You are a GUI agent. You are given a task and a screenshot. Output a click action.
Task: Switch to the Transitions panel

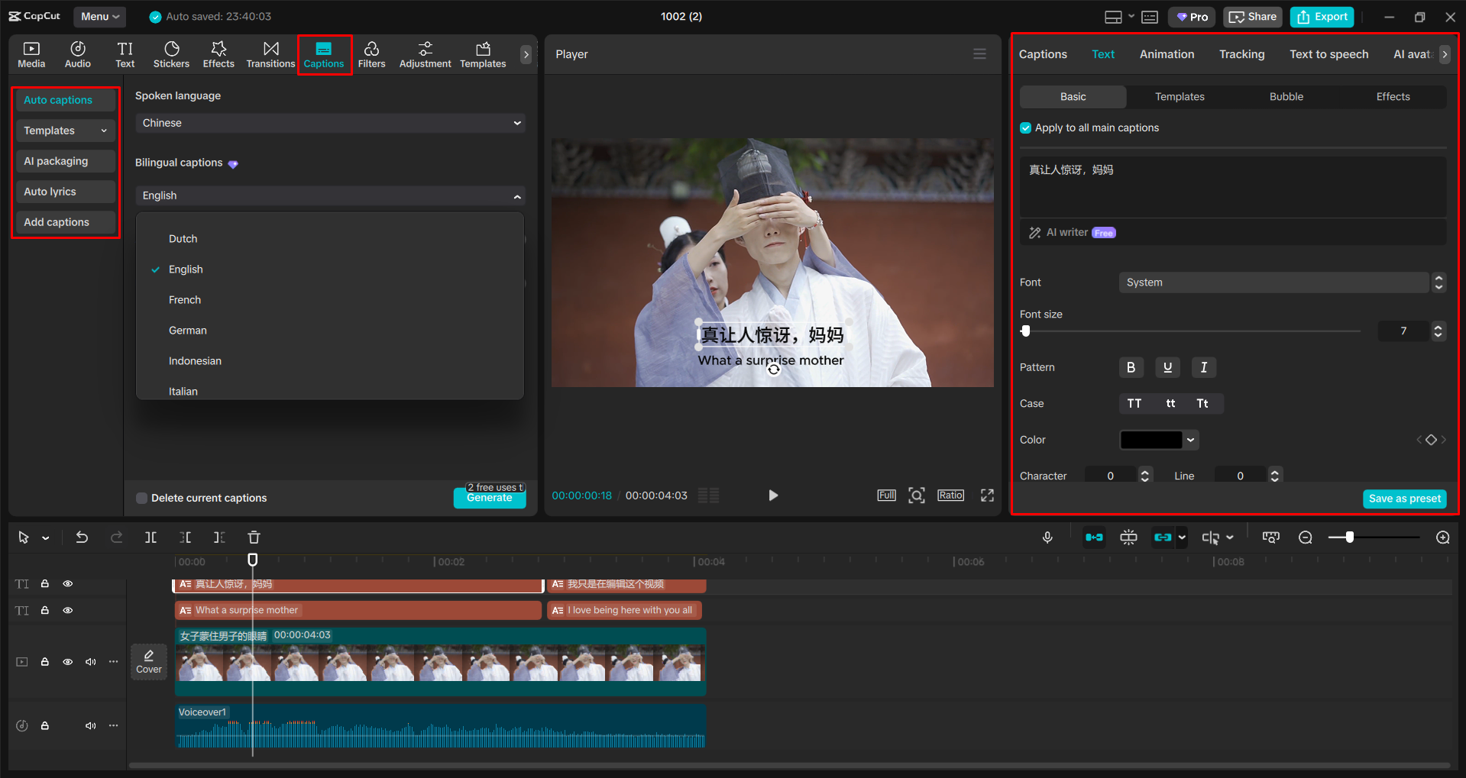270,53
